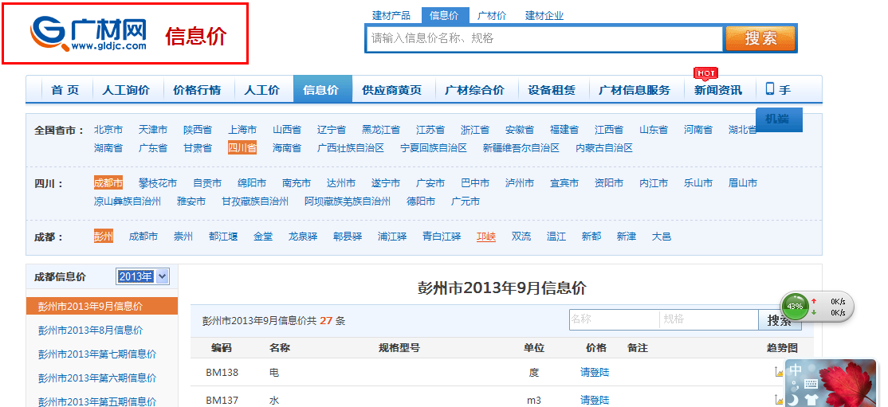Open 信息价 in the main navigation bar

pos(322,89)
